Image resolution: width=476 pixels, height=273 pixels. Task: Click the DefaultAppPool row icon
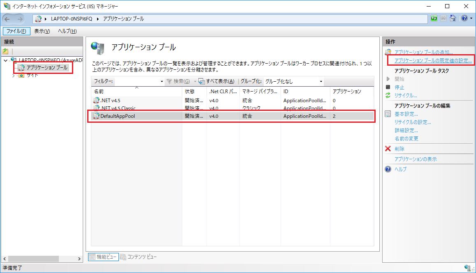(x=96, y=116)
